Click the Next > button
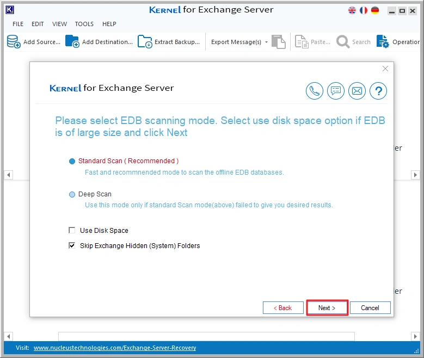Image resolution: width=424 pixels, height=358 pixels. [x=327, y=308]
